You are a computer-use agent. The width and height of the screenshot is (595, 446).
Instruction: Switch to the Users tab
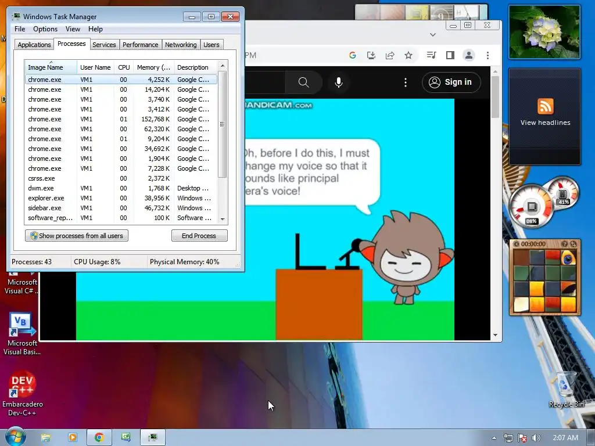pos(212,45)
